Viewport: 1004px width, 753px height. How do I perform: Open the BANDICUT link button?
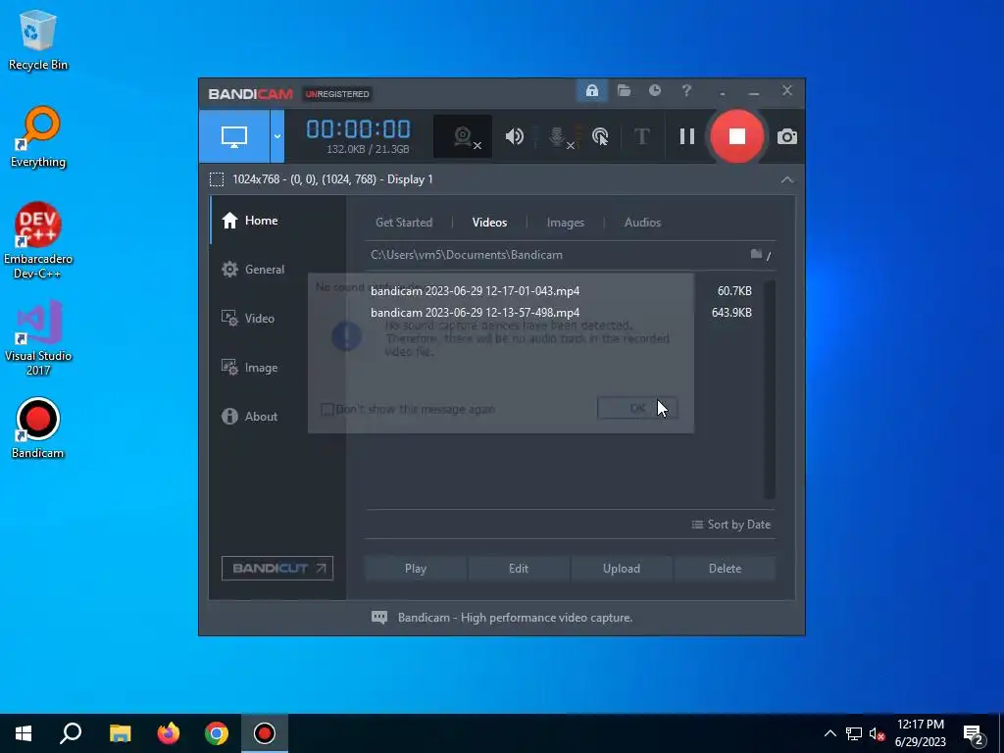tap(277, 568)
